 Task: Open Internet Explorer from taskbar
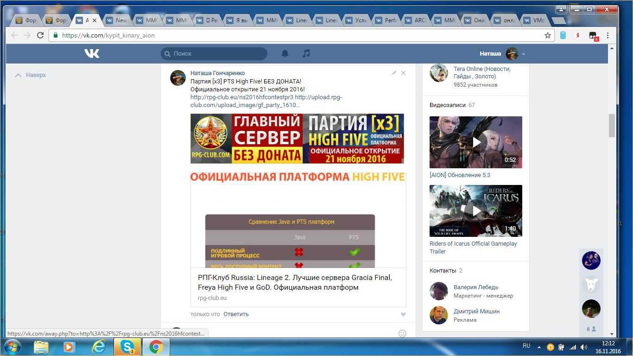click(98, 347)
